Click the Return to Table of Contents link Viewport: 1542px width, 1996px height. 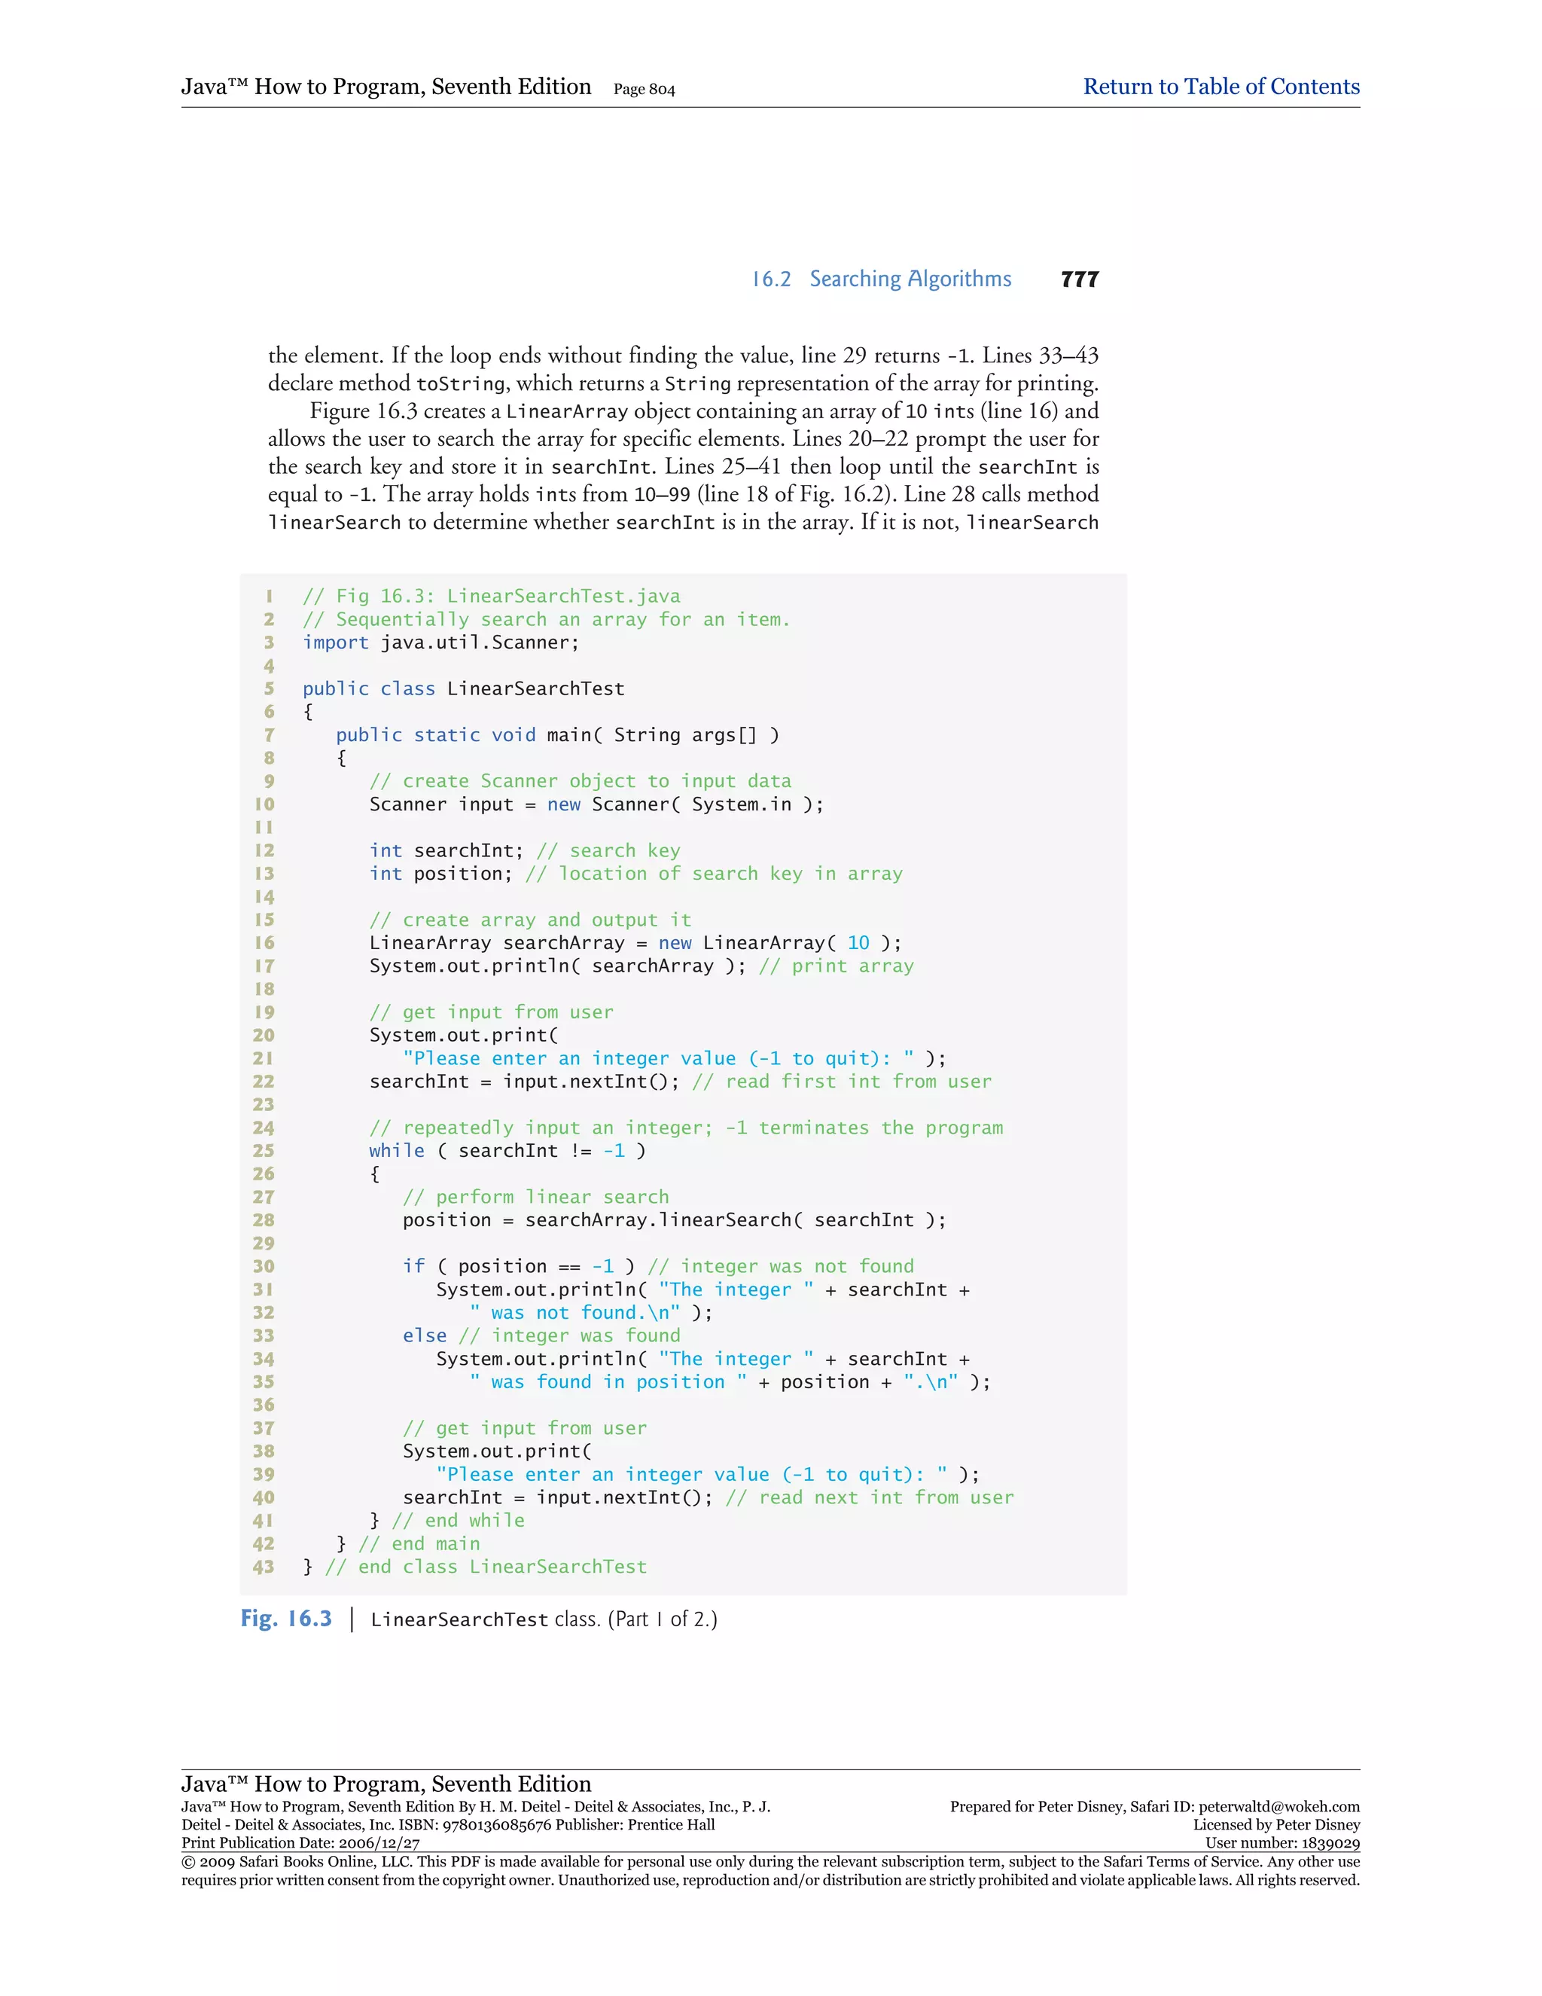click(x=1220, y=87)
